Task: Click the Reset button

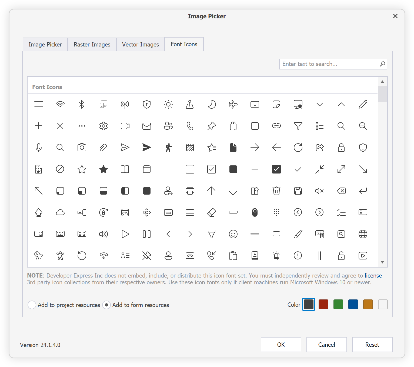Action: coord(372,345)
